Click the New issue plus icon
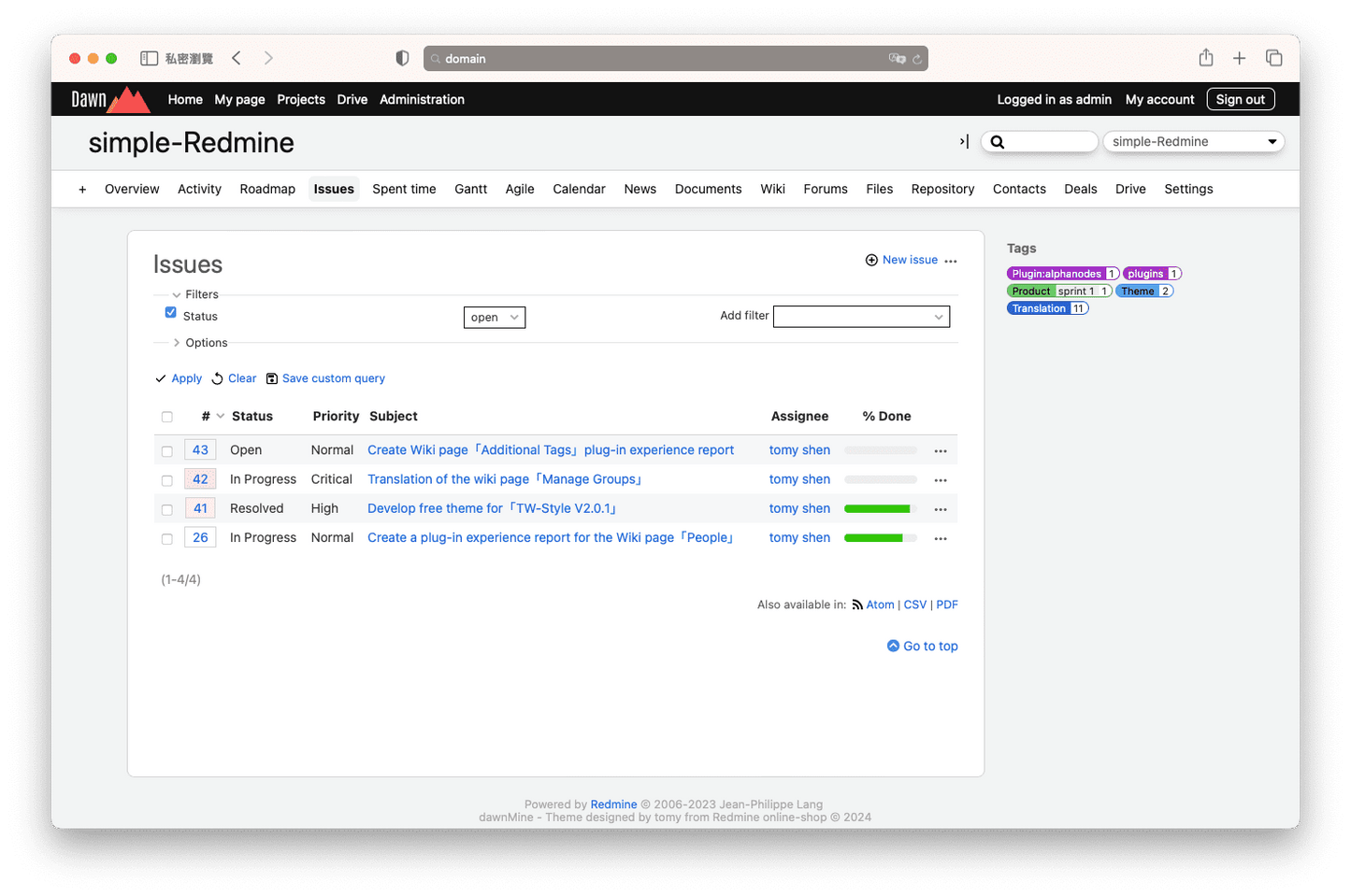The width and height of the screenshot is (1351, 896). click(x=870, y=260)
